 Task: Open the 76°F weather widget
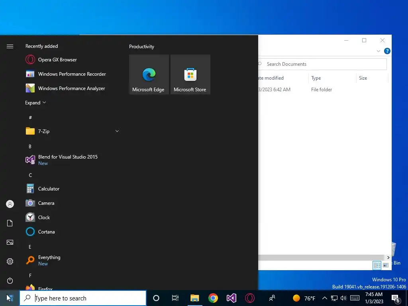click(304, 298)
